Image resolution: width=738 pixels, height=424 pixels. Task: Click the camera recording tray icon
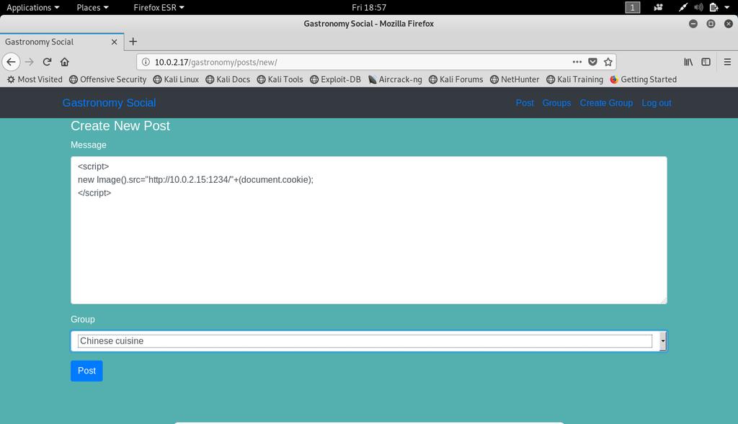(659, 7)
